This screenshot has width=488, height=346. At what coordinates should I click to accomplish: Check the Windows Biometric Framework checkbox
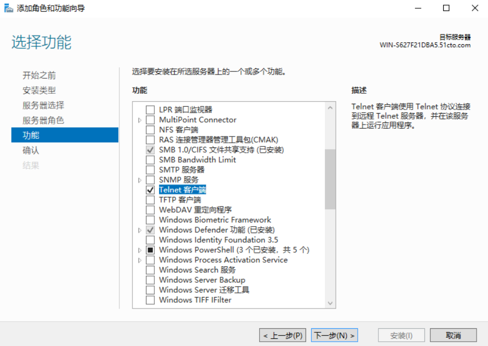150,220
